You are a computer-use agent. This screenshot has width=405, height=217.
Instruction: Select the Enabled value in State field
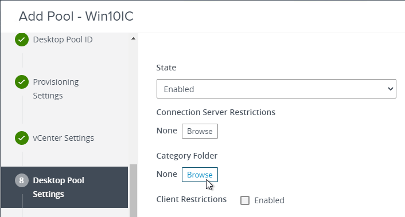click(179, 89)
